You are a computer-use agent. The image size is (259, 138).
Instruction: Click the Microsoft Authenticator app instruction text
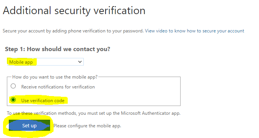pos(94,113)
